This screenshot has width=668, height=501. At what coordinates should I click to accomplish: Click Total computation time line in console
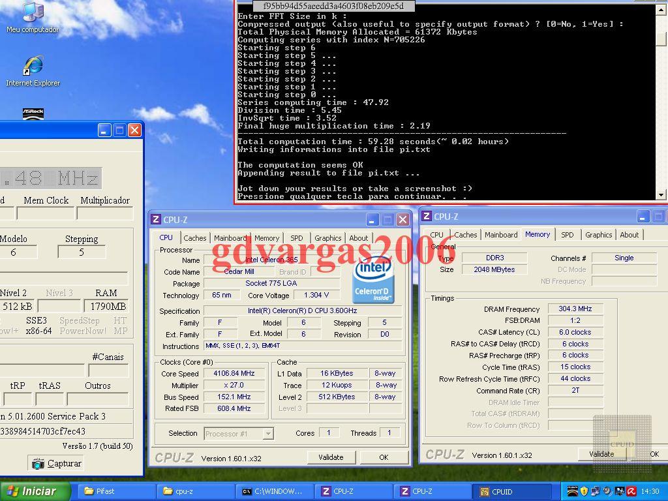tap(372, 142)
